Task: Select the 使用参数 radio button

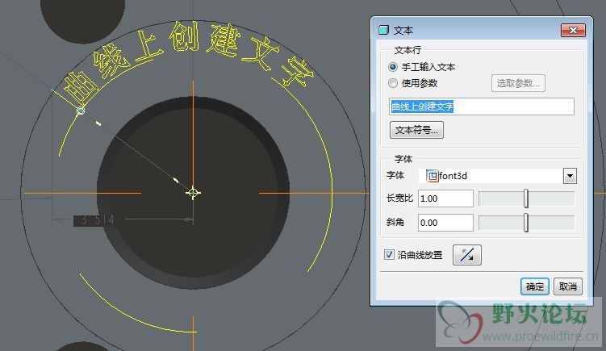Action: [393, 83]
